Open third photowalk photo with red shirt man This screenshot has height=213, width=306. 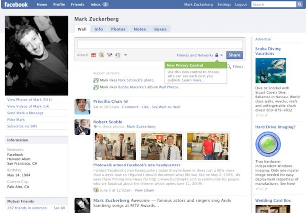pyautogui.click(x=208, y=146)
